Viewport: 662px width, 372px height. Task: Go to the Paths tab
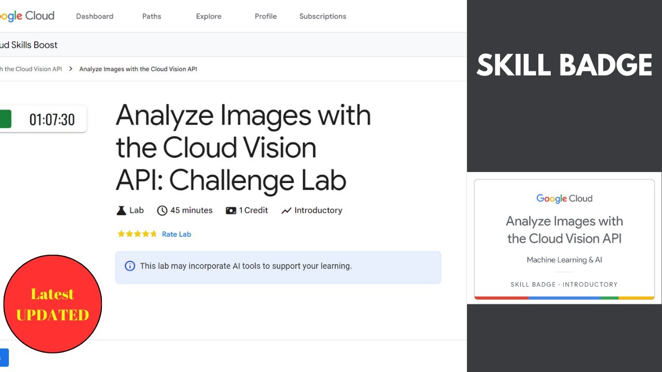point(152,16)
